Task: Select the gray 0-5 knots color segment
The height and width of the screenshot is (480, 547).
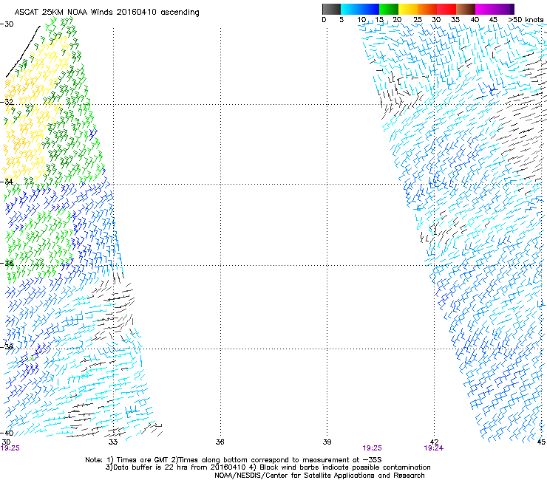Action: 331,9
